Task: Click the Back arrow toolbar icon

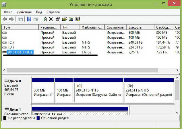Action: [5, 19]
